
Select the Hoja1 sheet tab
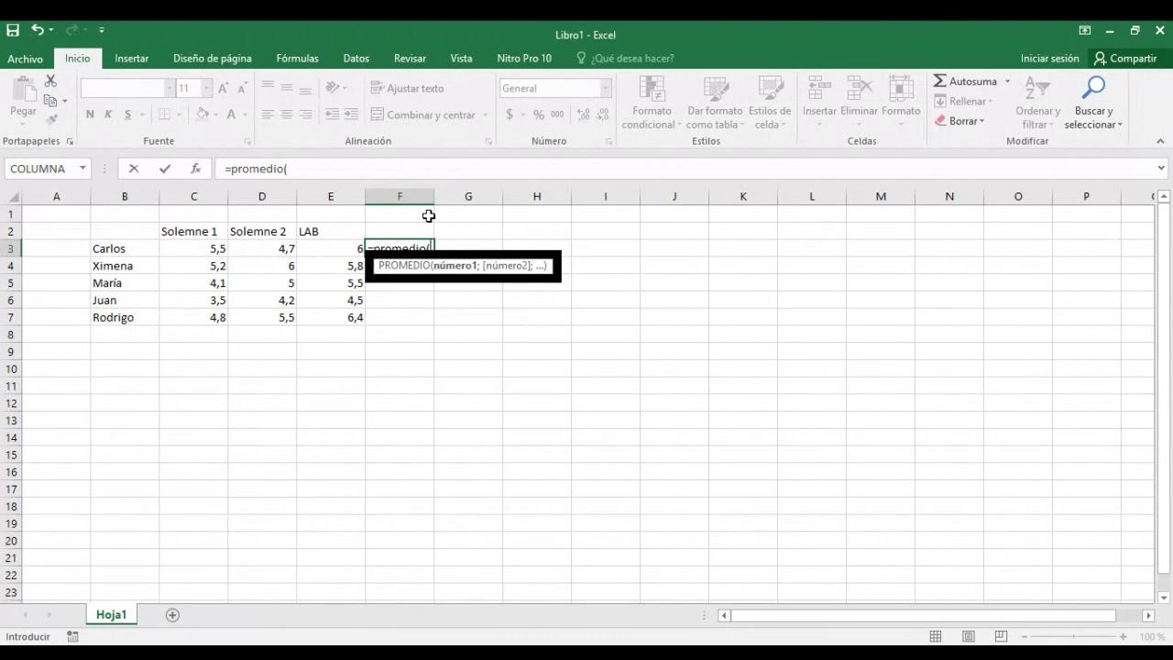pyautogui.click(x=111, y=615)
